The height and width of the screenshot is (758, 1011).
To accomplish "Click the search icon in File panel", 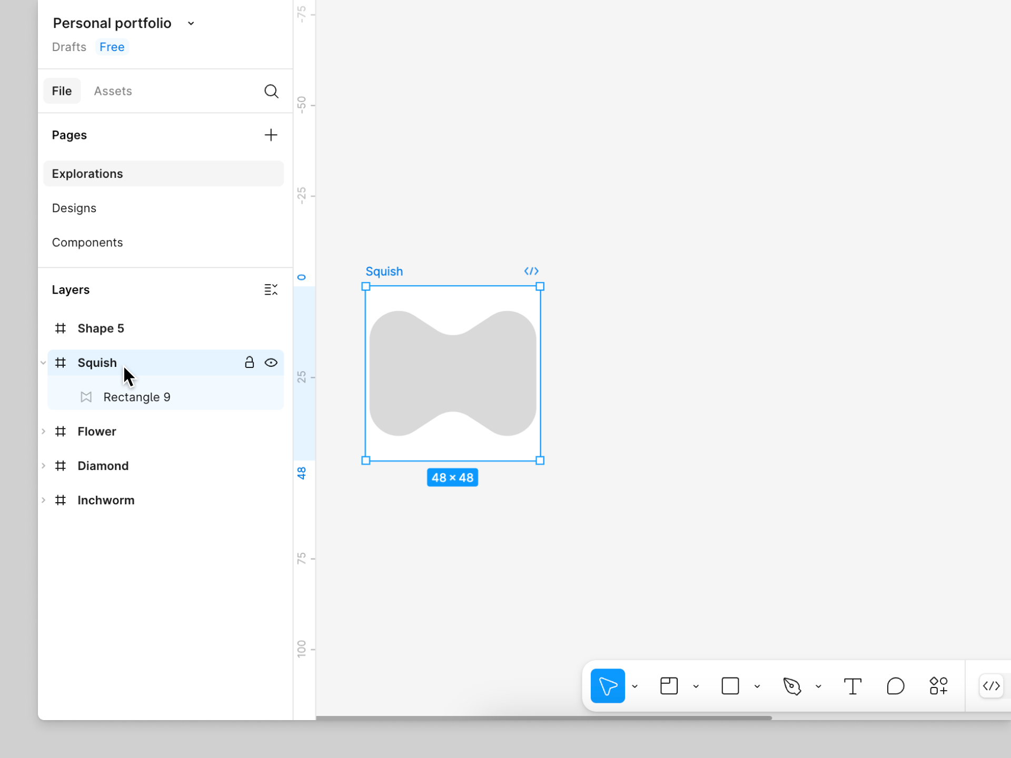I will click(x=271, y=91).
